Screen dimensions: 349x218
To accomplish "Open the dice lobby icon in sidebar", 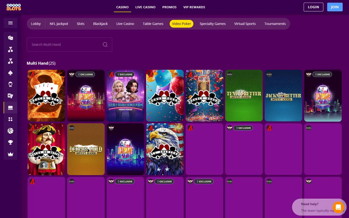I will (10, 38).
